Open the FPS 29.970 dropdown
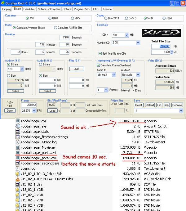Viewport: 186px width, 211px height. [34, 110]
